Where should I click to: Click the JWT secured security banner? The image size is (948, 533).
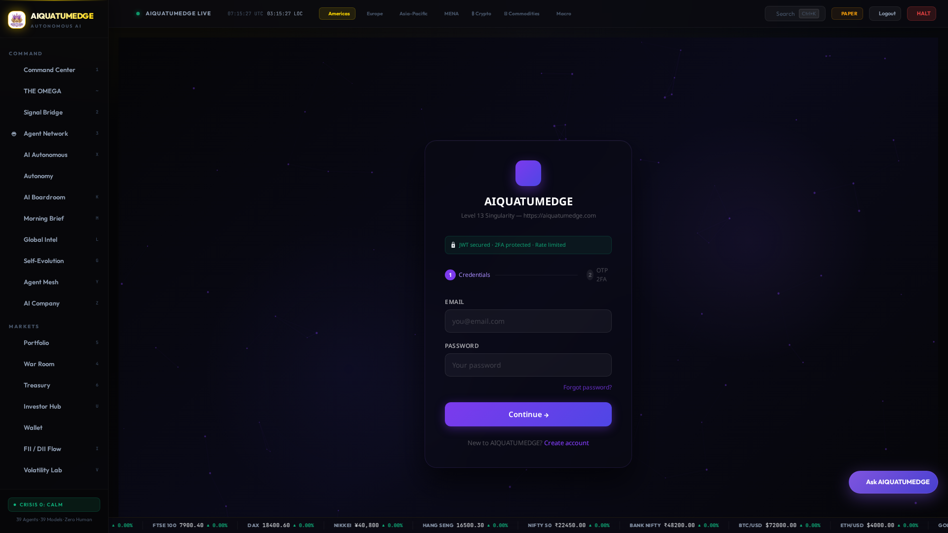click(528, 245)
